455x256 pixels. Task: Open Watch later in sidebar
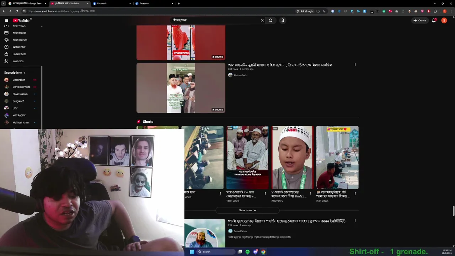click(x=19, y=47)
